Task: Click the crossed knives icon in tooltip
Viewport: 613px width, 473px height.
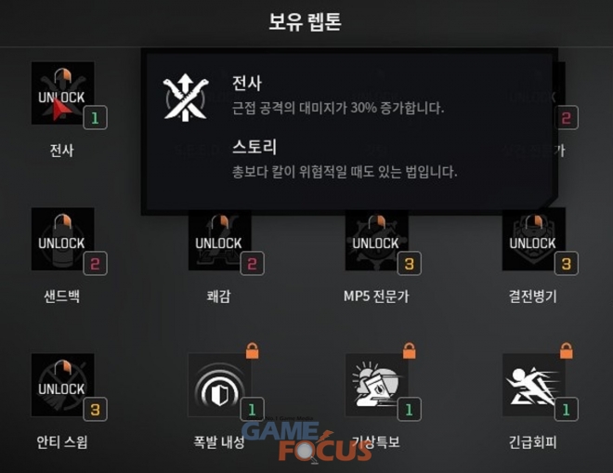Action: pyautogui.click(x=186, y=98)
